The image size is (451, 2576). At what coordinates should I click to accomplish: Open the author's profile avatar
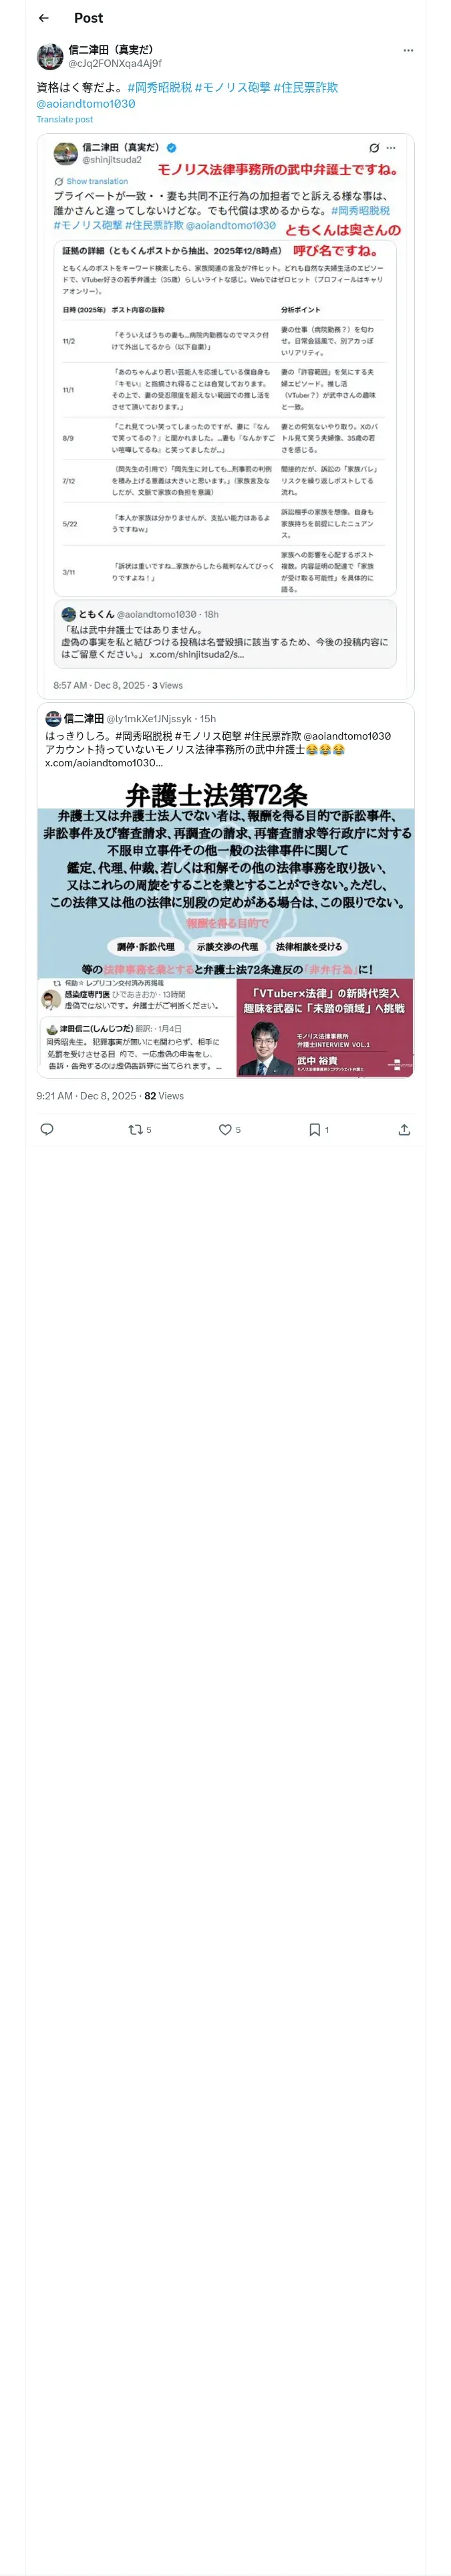[50, 56]
